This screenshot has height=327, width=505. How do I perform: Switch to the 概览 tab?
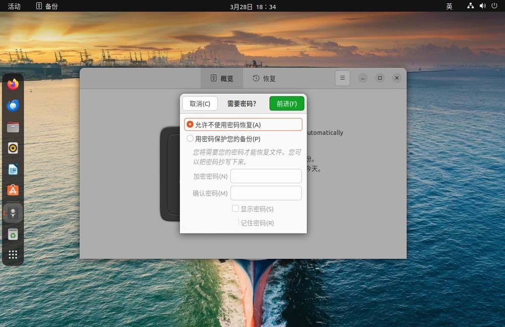pos(222,78)
